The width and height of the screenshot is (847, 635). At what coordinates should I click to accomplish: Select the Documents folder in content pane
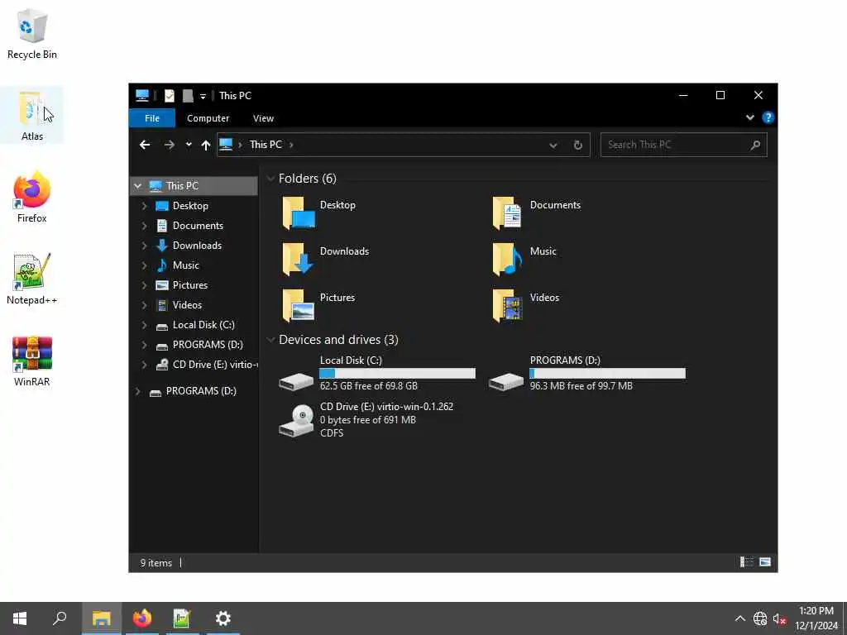[x=537, y=212]
